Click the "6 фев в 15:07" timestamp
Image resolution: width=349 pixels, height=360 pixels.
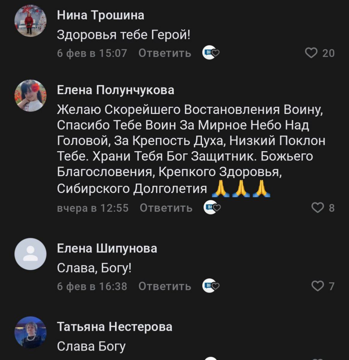click(x=92, y=53)
